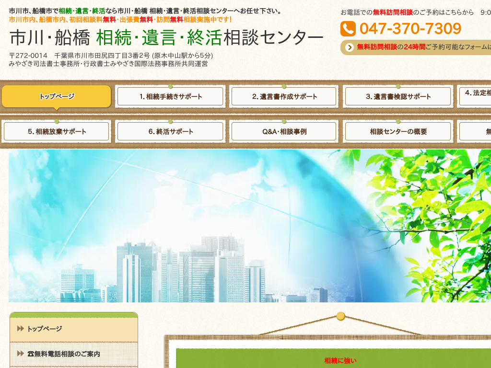Click the arrow icon on reservation form banner
Image resolution: width=491 pixels, height=368 pixels.
350,47
